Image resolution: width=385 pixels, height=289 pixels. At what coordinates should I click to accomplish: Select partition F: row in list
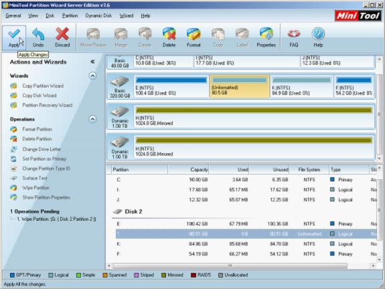246,254
